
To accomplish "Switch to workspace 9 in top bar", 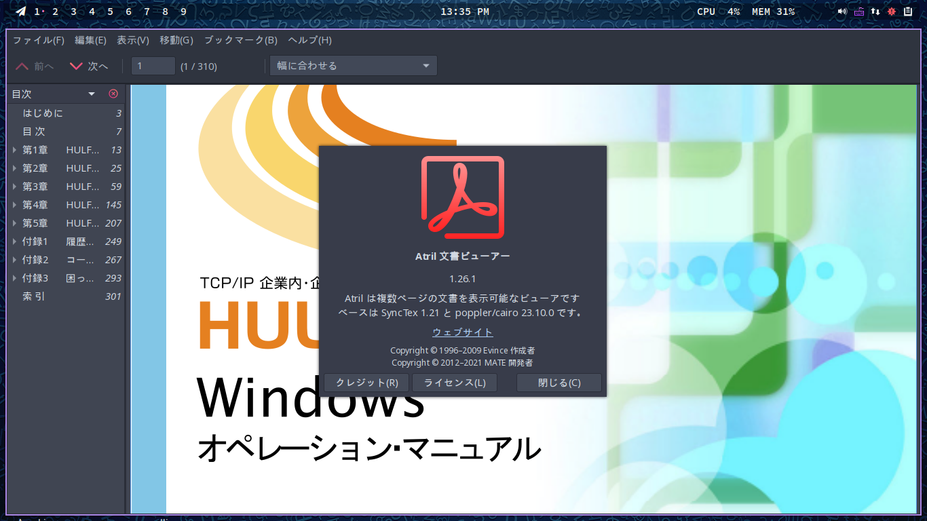I will tap(184, 12).
